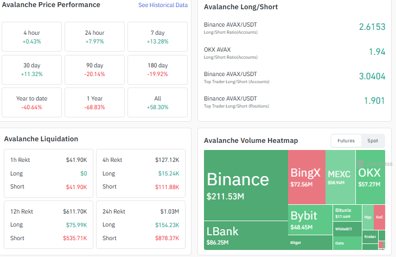Screen dimensions: 396x257
Task: Click the Avalanche Liquidation heading
Action: (x=41, y=139)
